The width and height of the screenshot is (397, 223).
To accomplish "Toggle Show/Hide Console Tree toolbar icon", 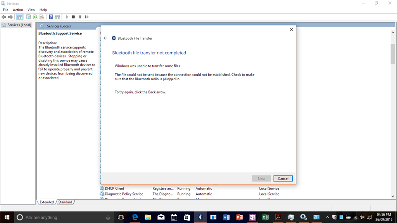I will pos(20,17).
